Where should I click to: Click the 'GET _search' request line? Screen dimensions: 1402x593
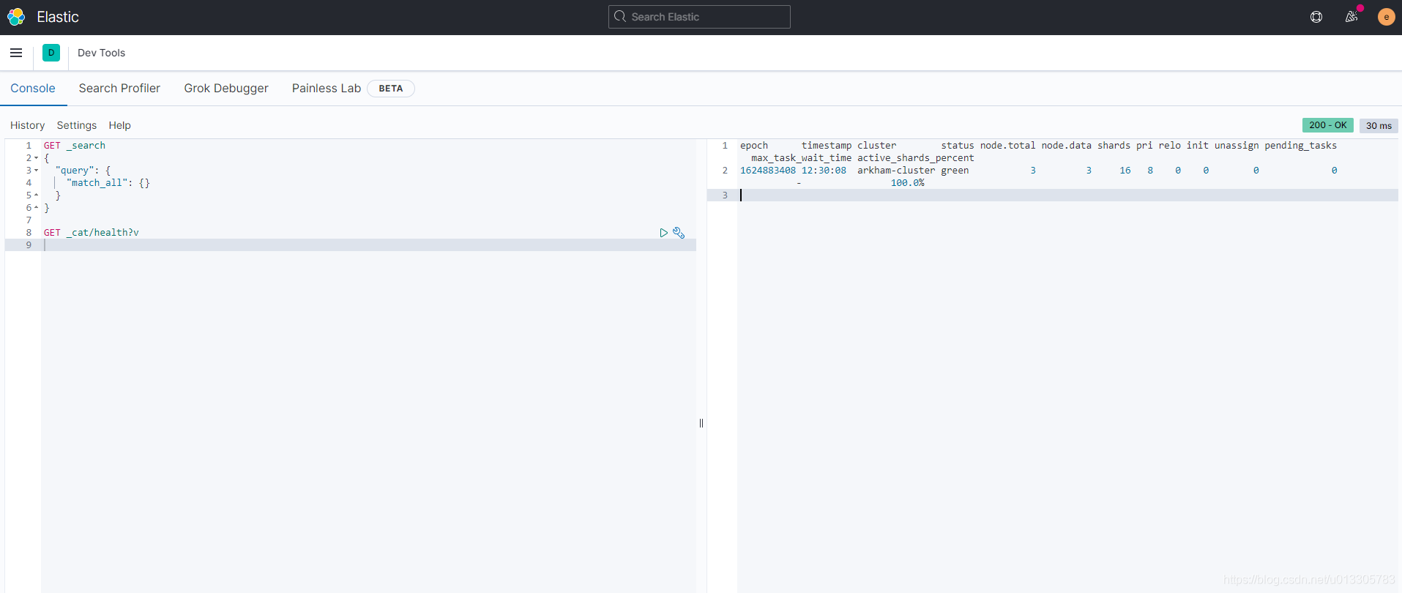pos(75,146)
